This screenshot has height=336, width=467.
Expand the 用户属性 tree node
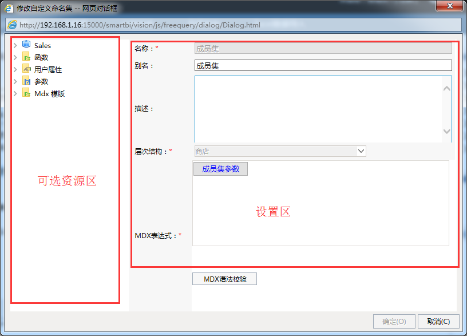(x=15, y=69)
